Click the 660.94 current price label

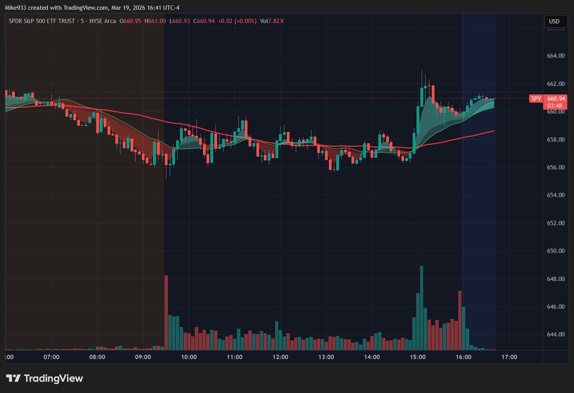click(x=556, y=99)
